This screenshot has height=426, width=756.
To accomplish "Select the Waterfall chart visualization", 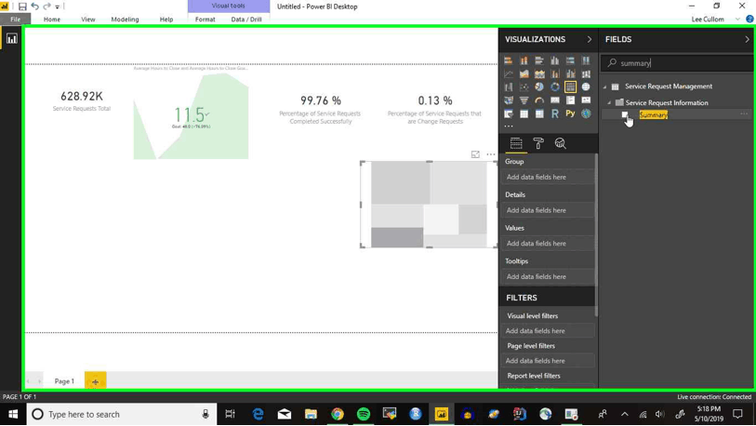I will [508, 87].
